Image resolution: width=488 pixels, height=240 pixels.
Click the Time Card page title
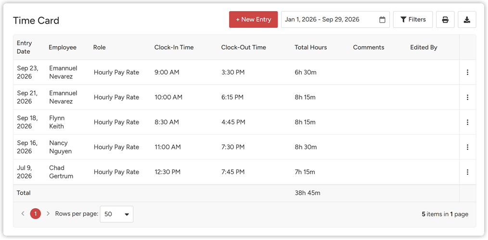pyautogui.click(x=36, y=21)
